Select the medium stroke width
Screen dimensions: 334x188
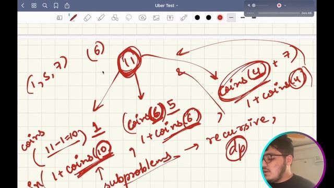click(x=243, y=18)
